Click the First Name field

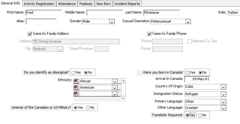(x=43, y=13)
